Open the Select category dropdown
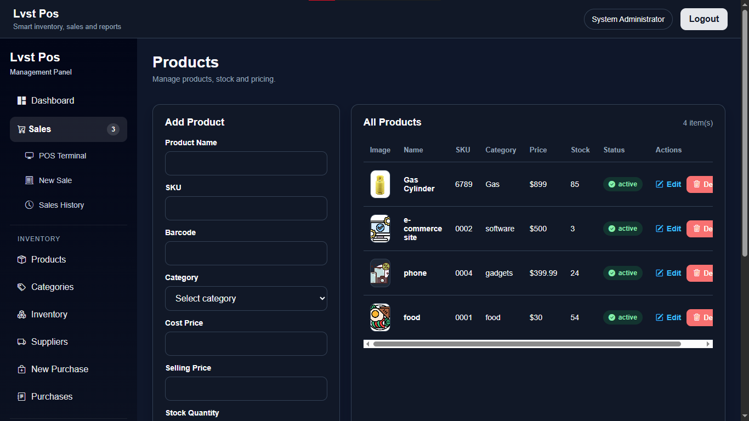Image resolution: width=749 pixels, height=421 pixels. click(246, 299)
